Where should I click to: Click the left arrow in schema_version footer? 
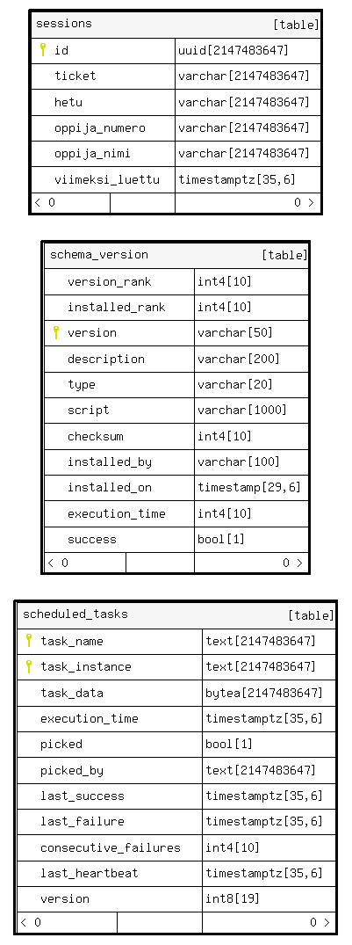[51, 563]
